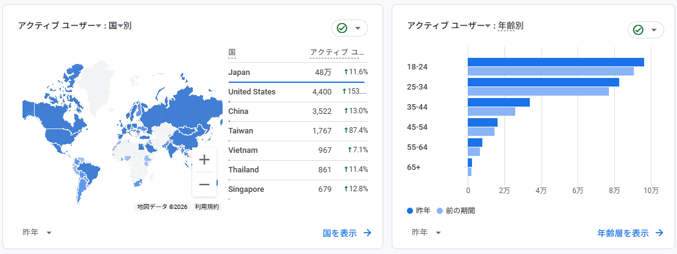This screenshot has width=677, height=254.
Task: Click arrow icon beside 年齢層を表示
Action: (659, 233)
